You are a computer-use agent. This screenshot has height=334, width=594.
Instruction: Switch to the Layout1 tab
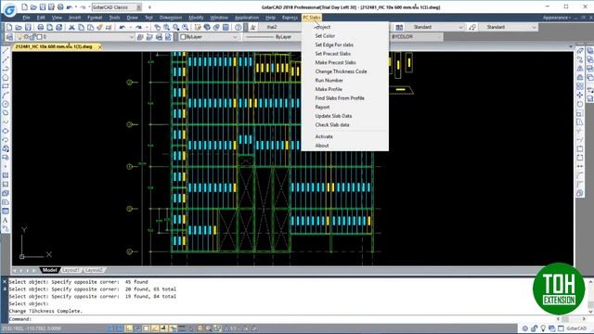pos(71,270)
